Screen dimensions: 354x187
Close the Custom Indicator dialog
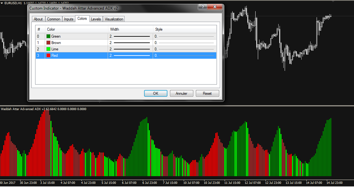point(215,7)
